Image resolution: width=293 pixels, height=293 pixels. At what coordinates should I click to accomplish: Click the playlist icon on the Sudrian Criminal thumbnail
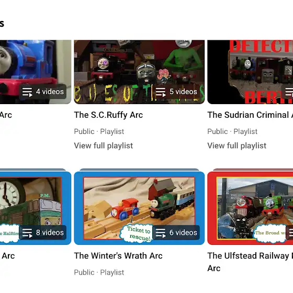289,92
